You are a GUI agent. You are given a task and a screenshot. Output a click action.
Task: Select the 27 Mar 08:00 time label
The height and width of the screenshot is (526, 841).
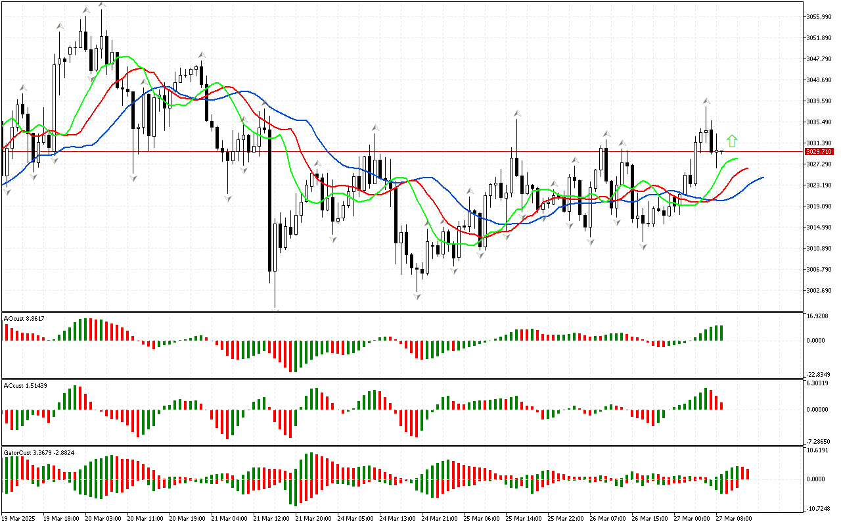pos(735,519)
